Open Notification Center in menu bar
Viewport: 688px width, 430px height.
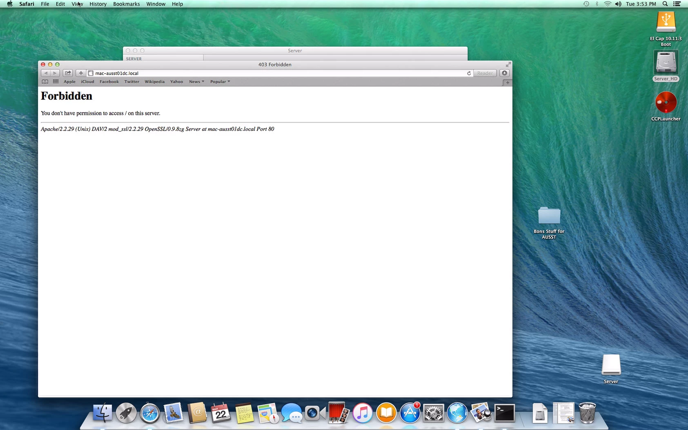click(x=677, y=4)
